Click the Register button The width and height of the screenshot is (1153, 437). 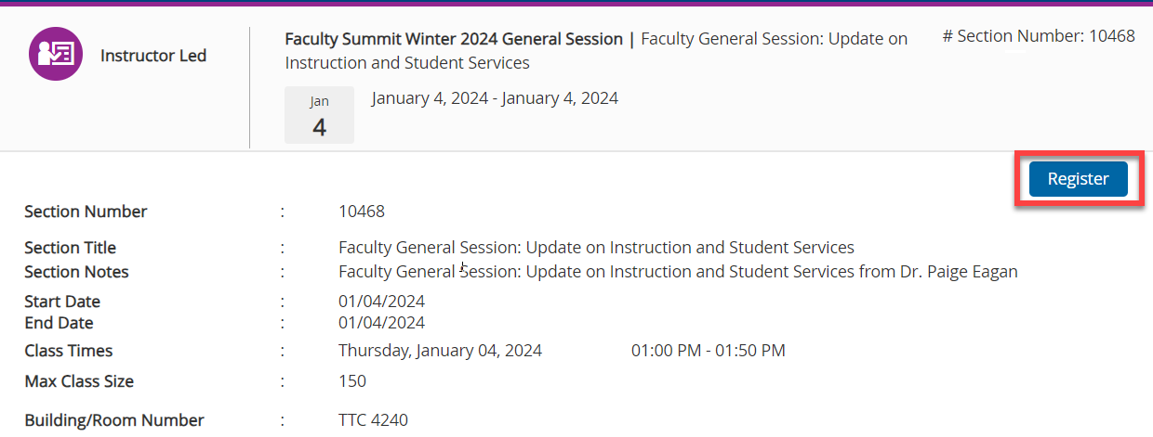[x=1078, y=179]
